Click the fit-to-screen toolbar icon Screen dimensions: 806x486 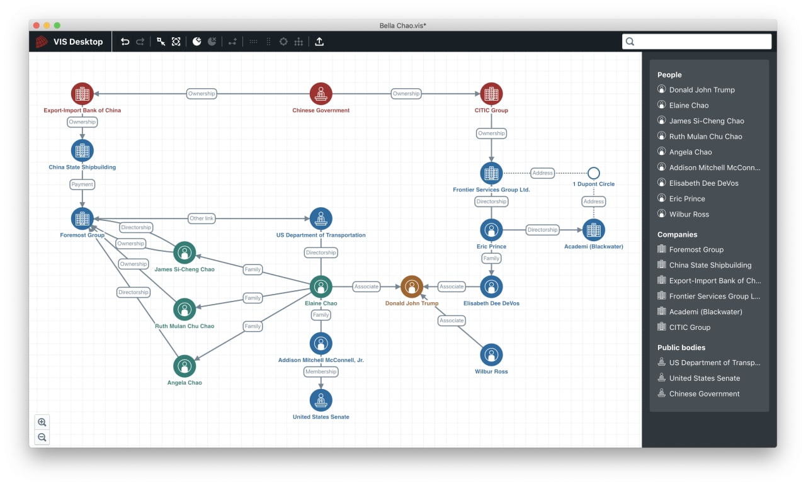tap(176, 42)
